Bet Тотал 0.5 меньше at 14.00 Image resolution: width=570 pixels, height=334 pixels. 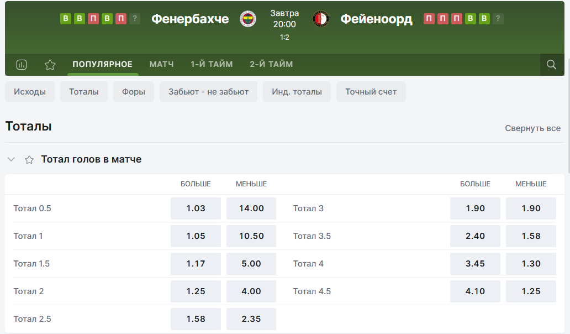tap(251, 208)
